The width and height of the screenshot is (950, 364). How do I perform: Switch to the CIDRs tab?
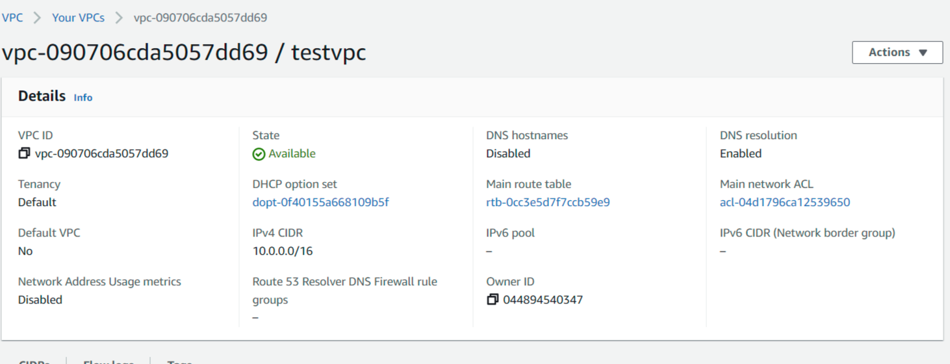(35, 361)
